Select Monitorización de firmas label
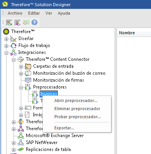The image size is (151, 154). point(59,80)
